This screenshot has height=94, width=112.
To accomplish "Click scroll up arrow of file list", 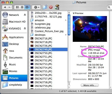I will tap(69, 13).
